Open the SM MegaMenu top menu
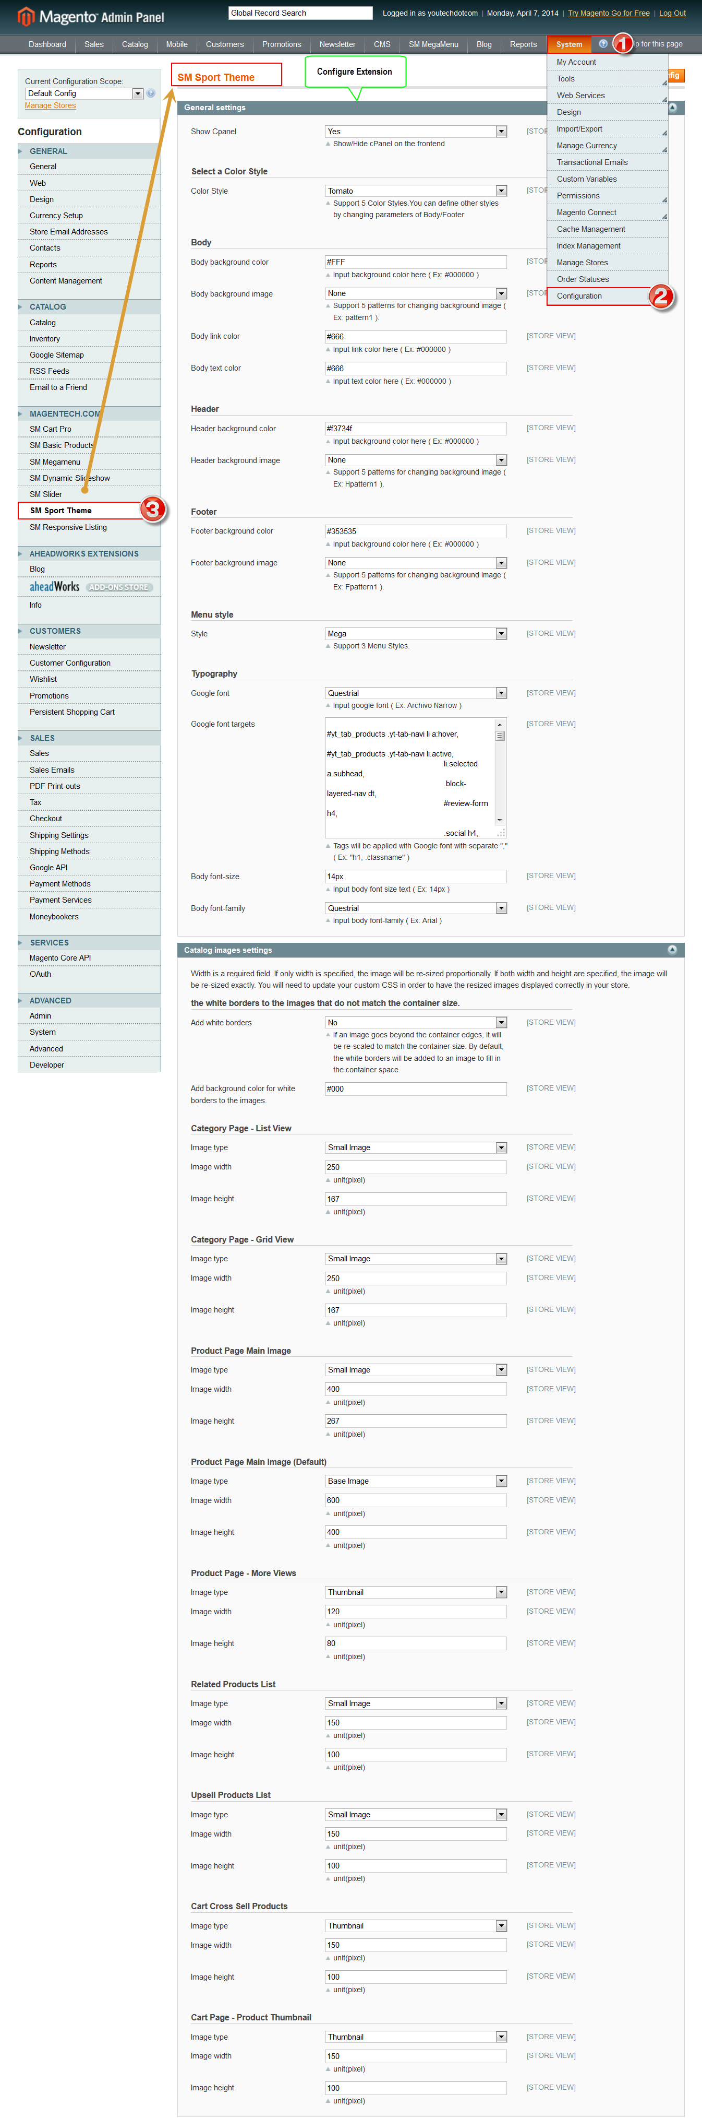 coord(433,44)
